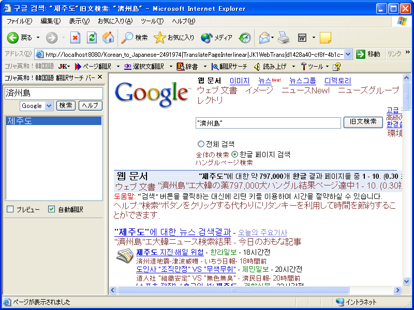Click the horizontal scrollbar thumb of the page
The height and width of the screenshot is (310, 414).
click(233, 290)
